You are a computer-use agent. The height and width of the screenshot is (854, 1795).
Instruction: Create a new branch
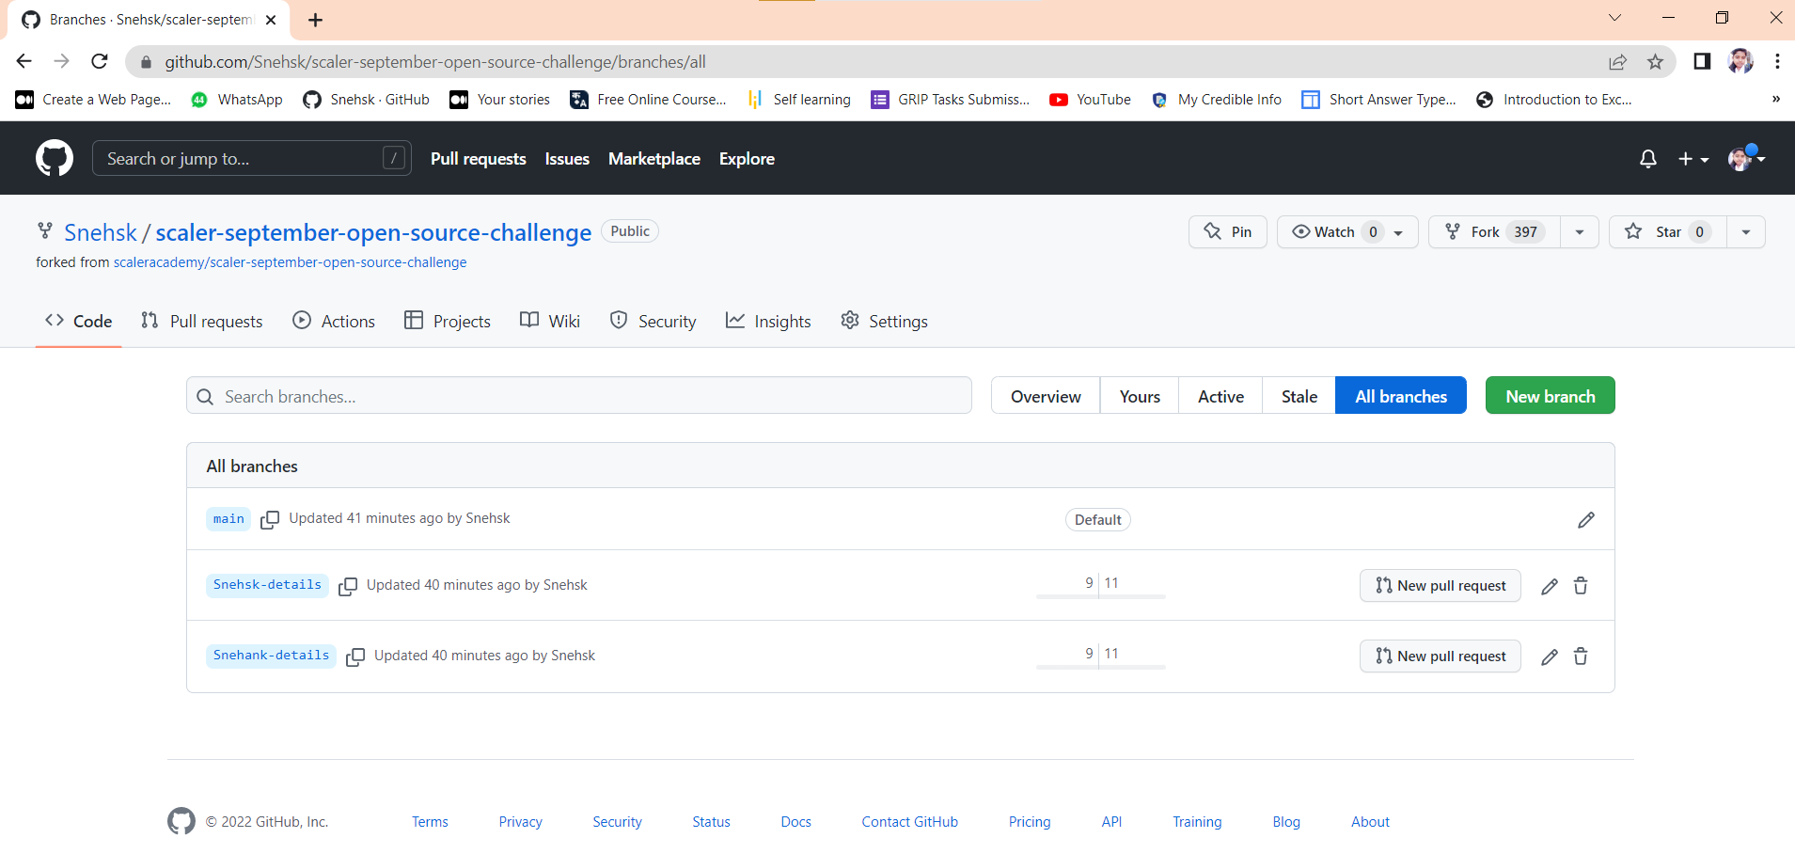[1549, 395]
